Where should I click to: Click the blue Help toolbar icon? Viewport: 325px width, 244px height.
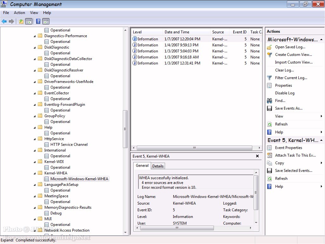[38, 21]
